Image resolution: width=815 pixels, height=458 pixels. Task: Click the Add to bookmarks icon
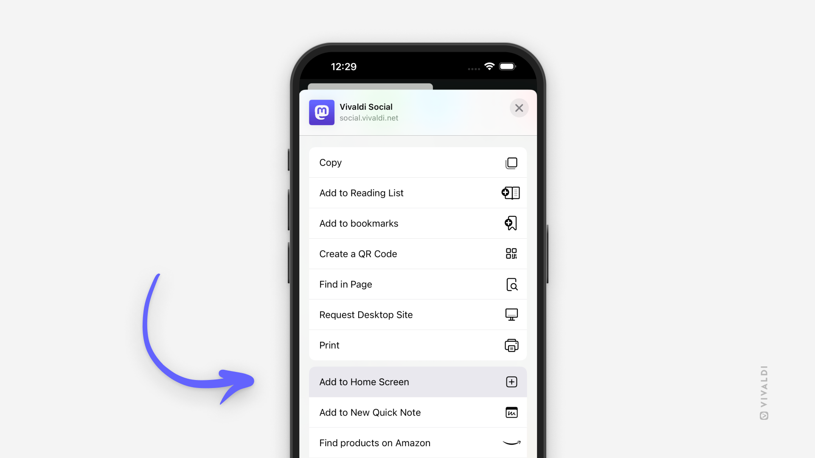511,223
